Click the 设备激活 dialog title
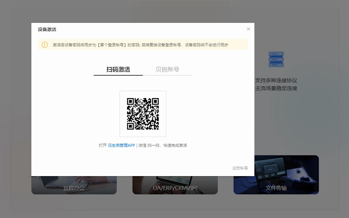The image size is (349, 218). (x=47, y=29)
